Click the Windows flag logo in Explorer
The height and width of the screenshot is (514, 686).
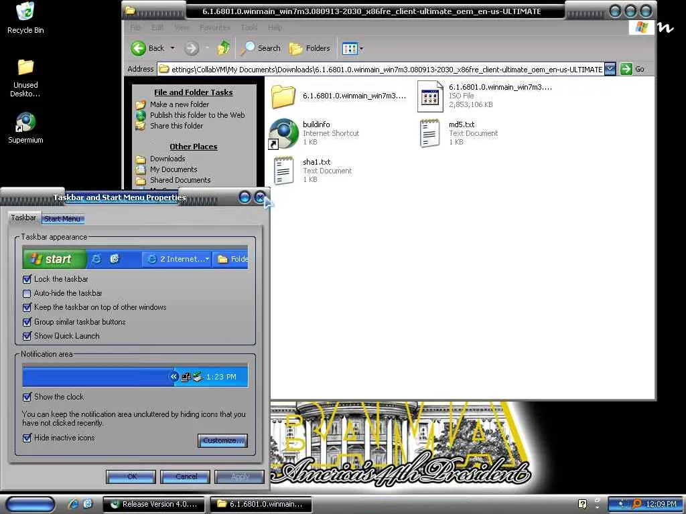tap(641, 27)
